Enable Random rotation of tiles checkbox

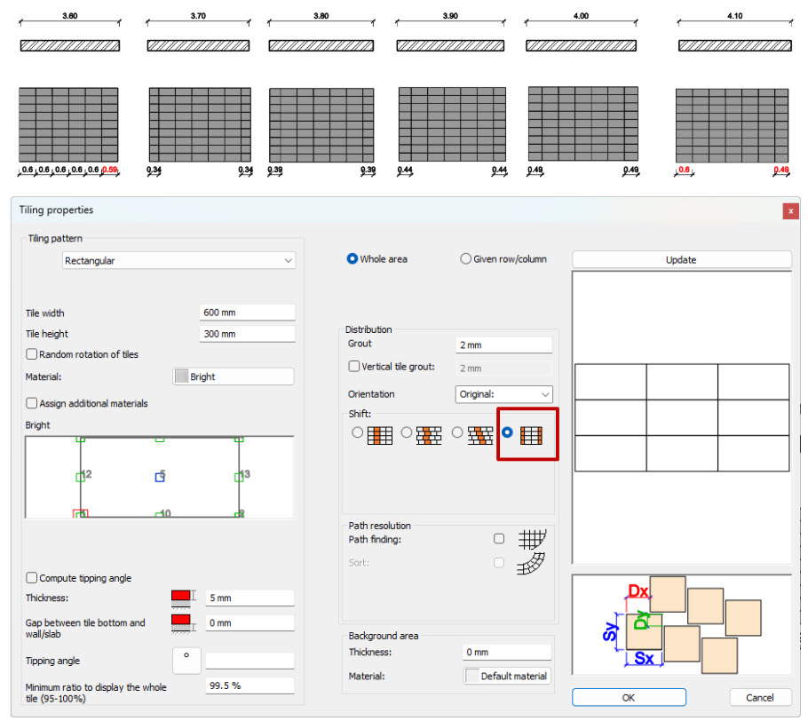point(31,354)
